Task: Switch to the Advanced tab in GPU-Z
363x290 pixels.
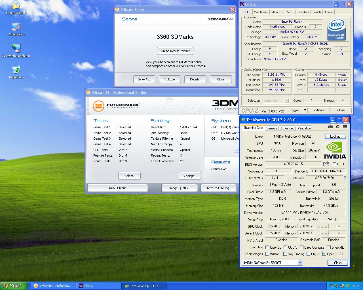Action: pyautogui.click(x=287, y=128)
